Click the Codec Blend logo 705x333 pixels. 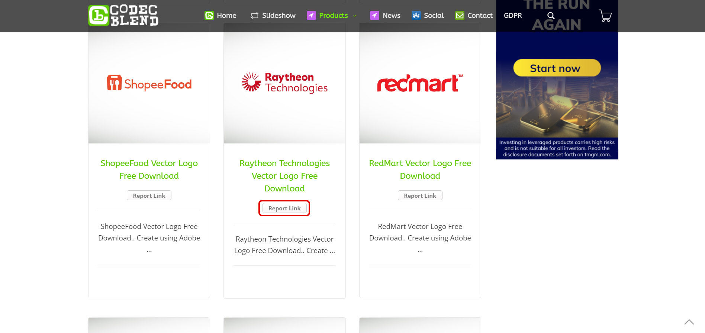click(x=123, y=16)
